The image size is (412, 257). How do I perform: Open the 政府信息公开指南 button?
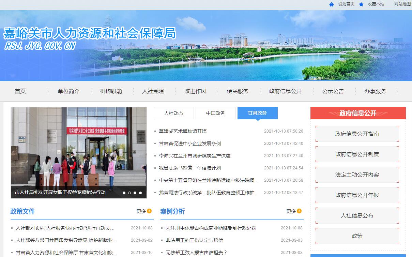357,134
